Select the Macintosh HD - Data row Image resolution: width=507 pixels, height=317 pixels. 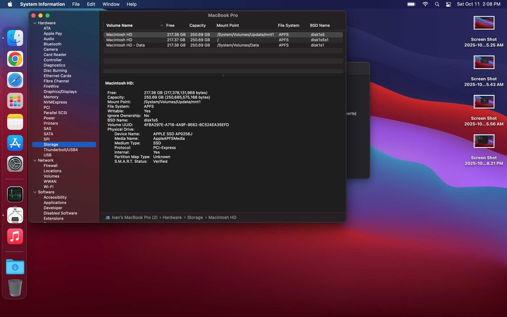coord(223,45)
